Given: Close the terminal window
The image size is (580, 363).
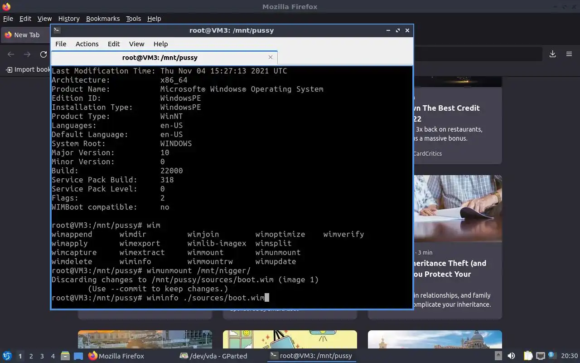Looking at the screenshot, I should (407, 30).
